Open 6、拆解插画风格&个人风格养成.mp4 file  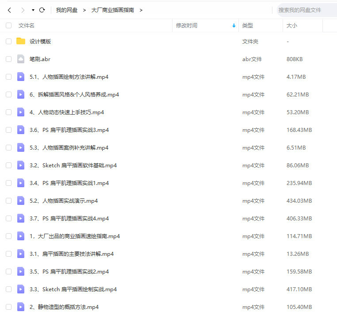74,94
